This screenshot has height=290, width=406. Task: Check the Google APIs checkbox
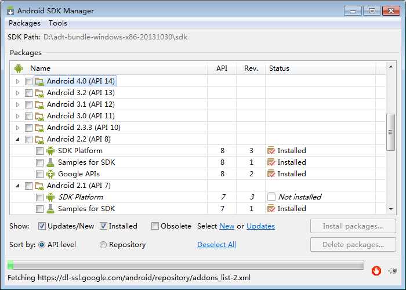[x=39, y=174]
